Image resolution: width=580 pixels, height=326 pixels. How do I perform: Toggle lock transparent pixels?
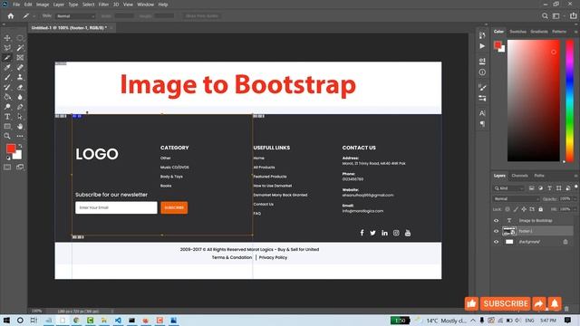(x=507, y=209)
